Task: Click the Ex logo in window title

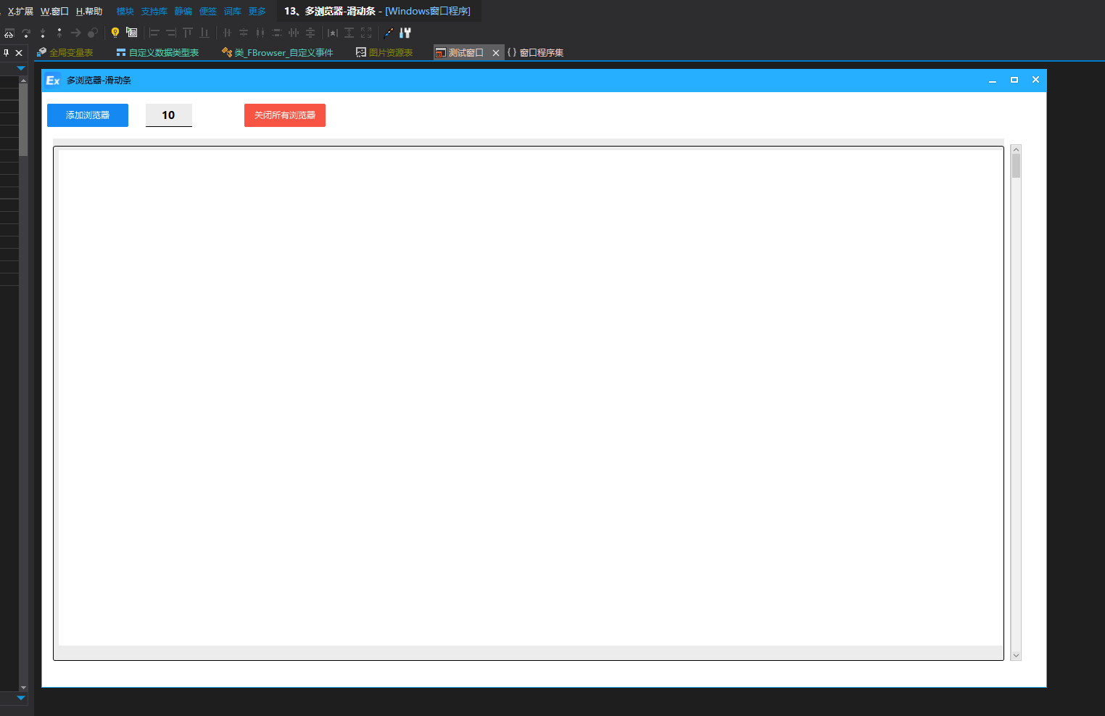Action: coord(53,81)
